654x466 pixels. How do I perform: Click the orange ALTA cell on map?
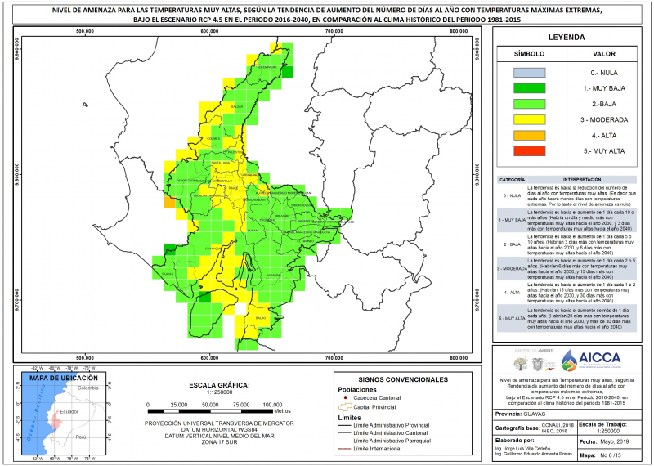click(x=169, y=202)
